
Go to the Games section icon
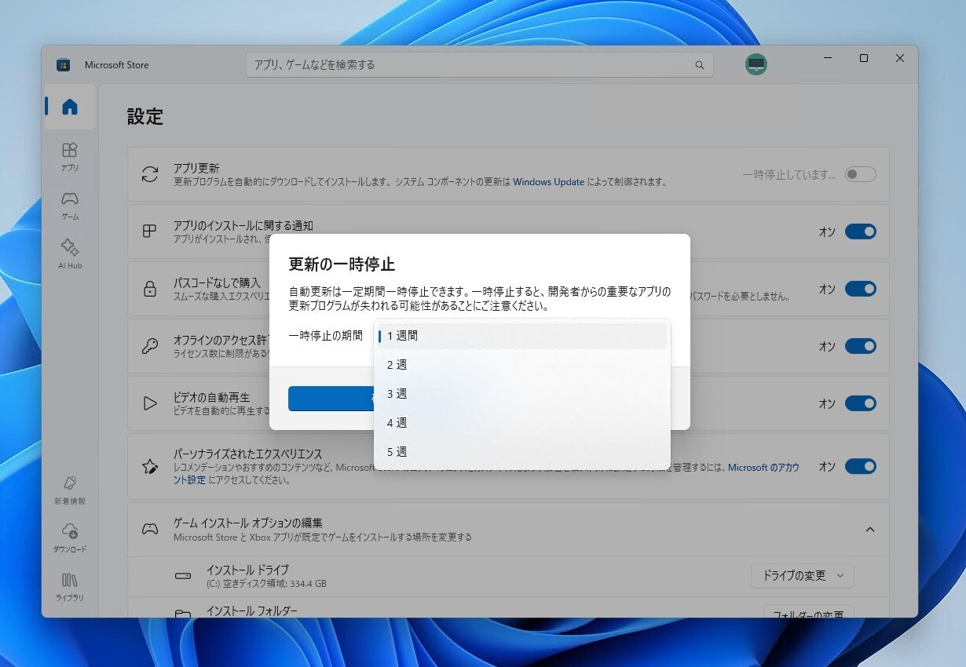tap(70, 204)
